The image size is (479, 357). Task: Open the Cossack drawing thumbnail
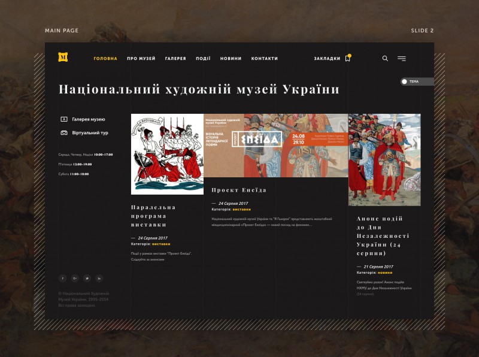[x=167, y=154]
